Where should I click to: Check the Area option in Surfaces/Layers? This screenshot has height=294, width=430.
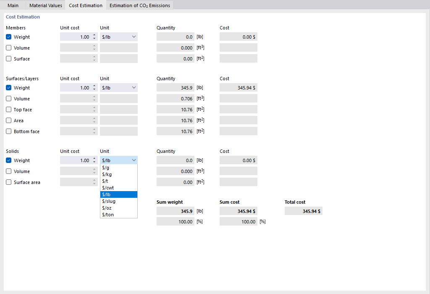pos(8,120)
